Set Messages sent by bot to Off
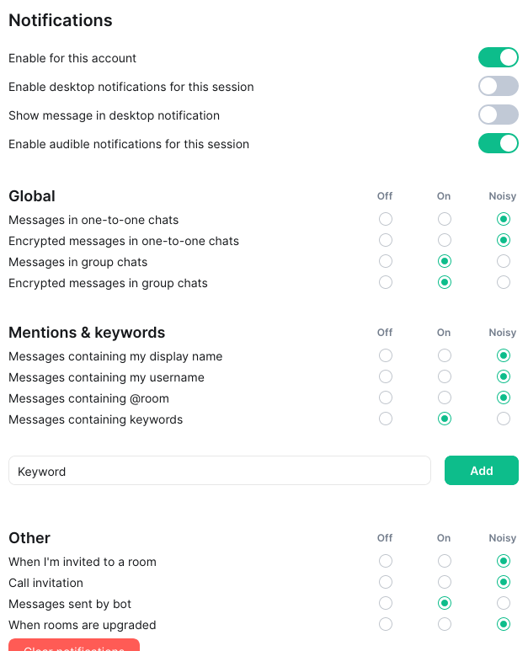This screenshot has height=651, width=528. [386, 603]
